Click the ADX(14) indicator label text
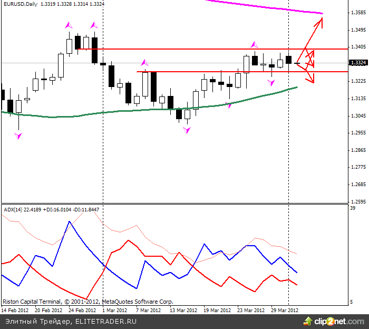 tap(51, 209)
